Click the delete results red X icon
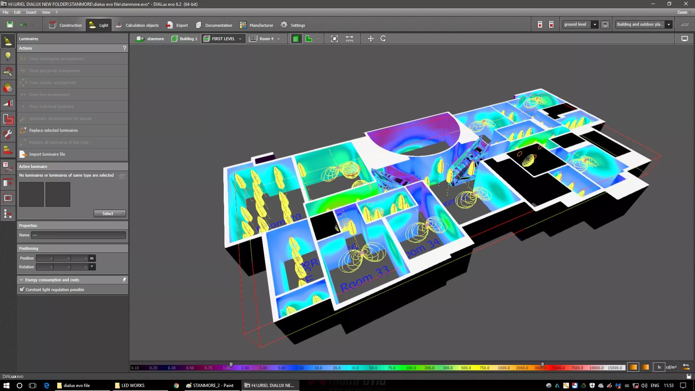 click(x=551, y=25)
